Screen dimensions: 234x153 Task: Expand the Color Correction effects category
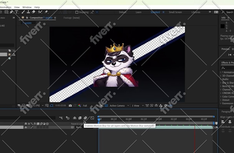[x=221, y=97]
